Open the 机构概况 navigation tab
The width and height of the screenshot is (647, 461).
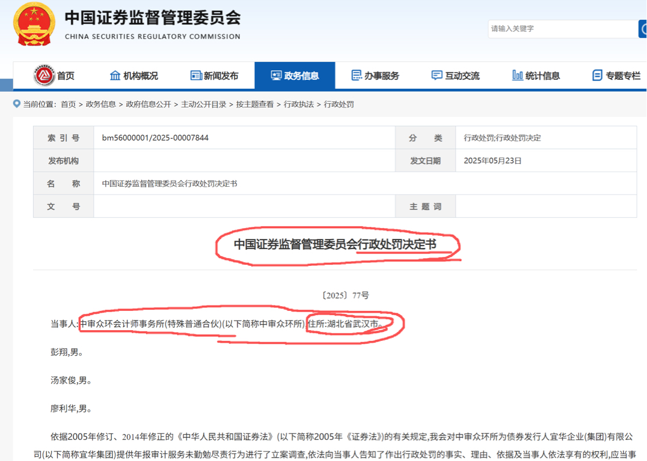(133, 76)
